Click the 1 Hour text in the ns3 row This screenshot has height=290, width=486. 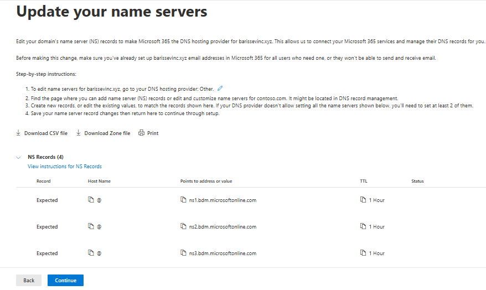(x=376, y=253)
